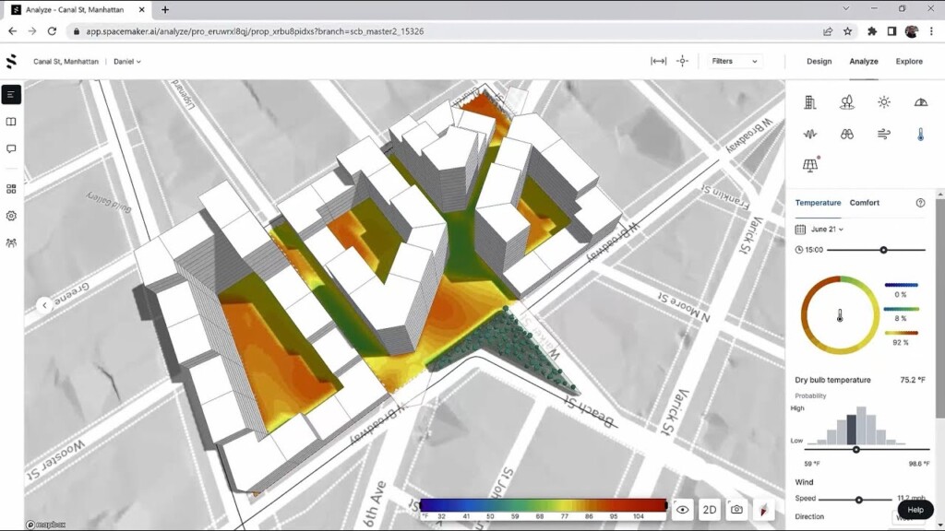Click the wind Speed slider handle
945x531 pixels.
pos(859,500)
